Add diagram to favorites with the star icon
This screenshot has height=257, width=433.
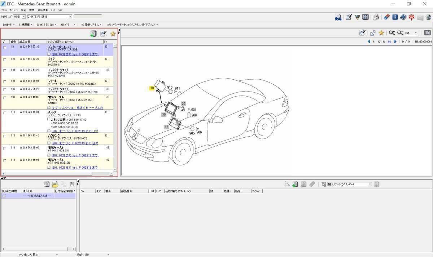381,33
